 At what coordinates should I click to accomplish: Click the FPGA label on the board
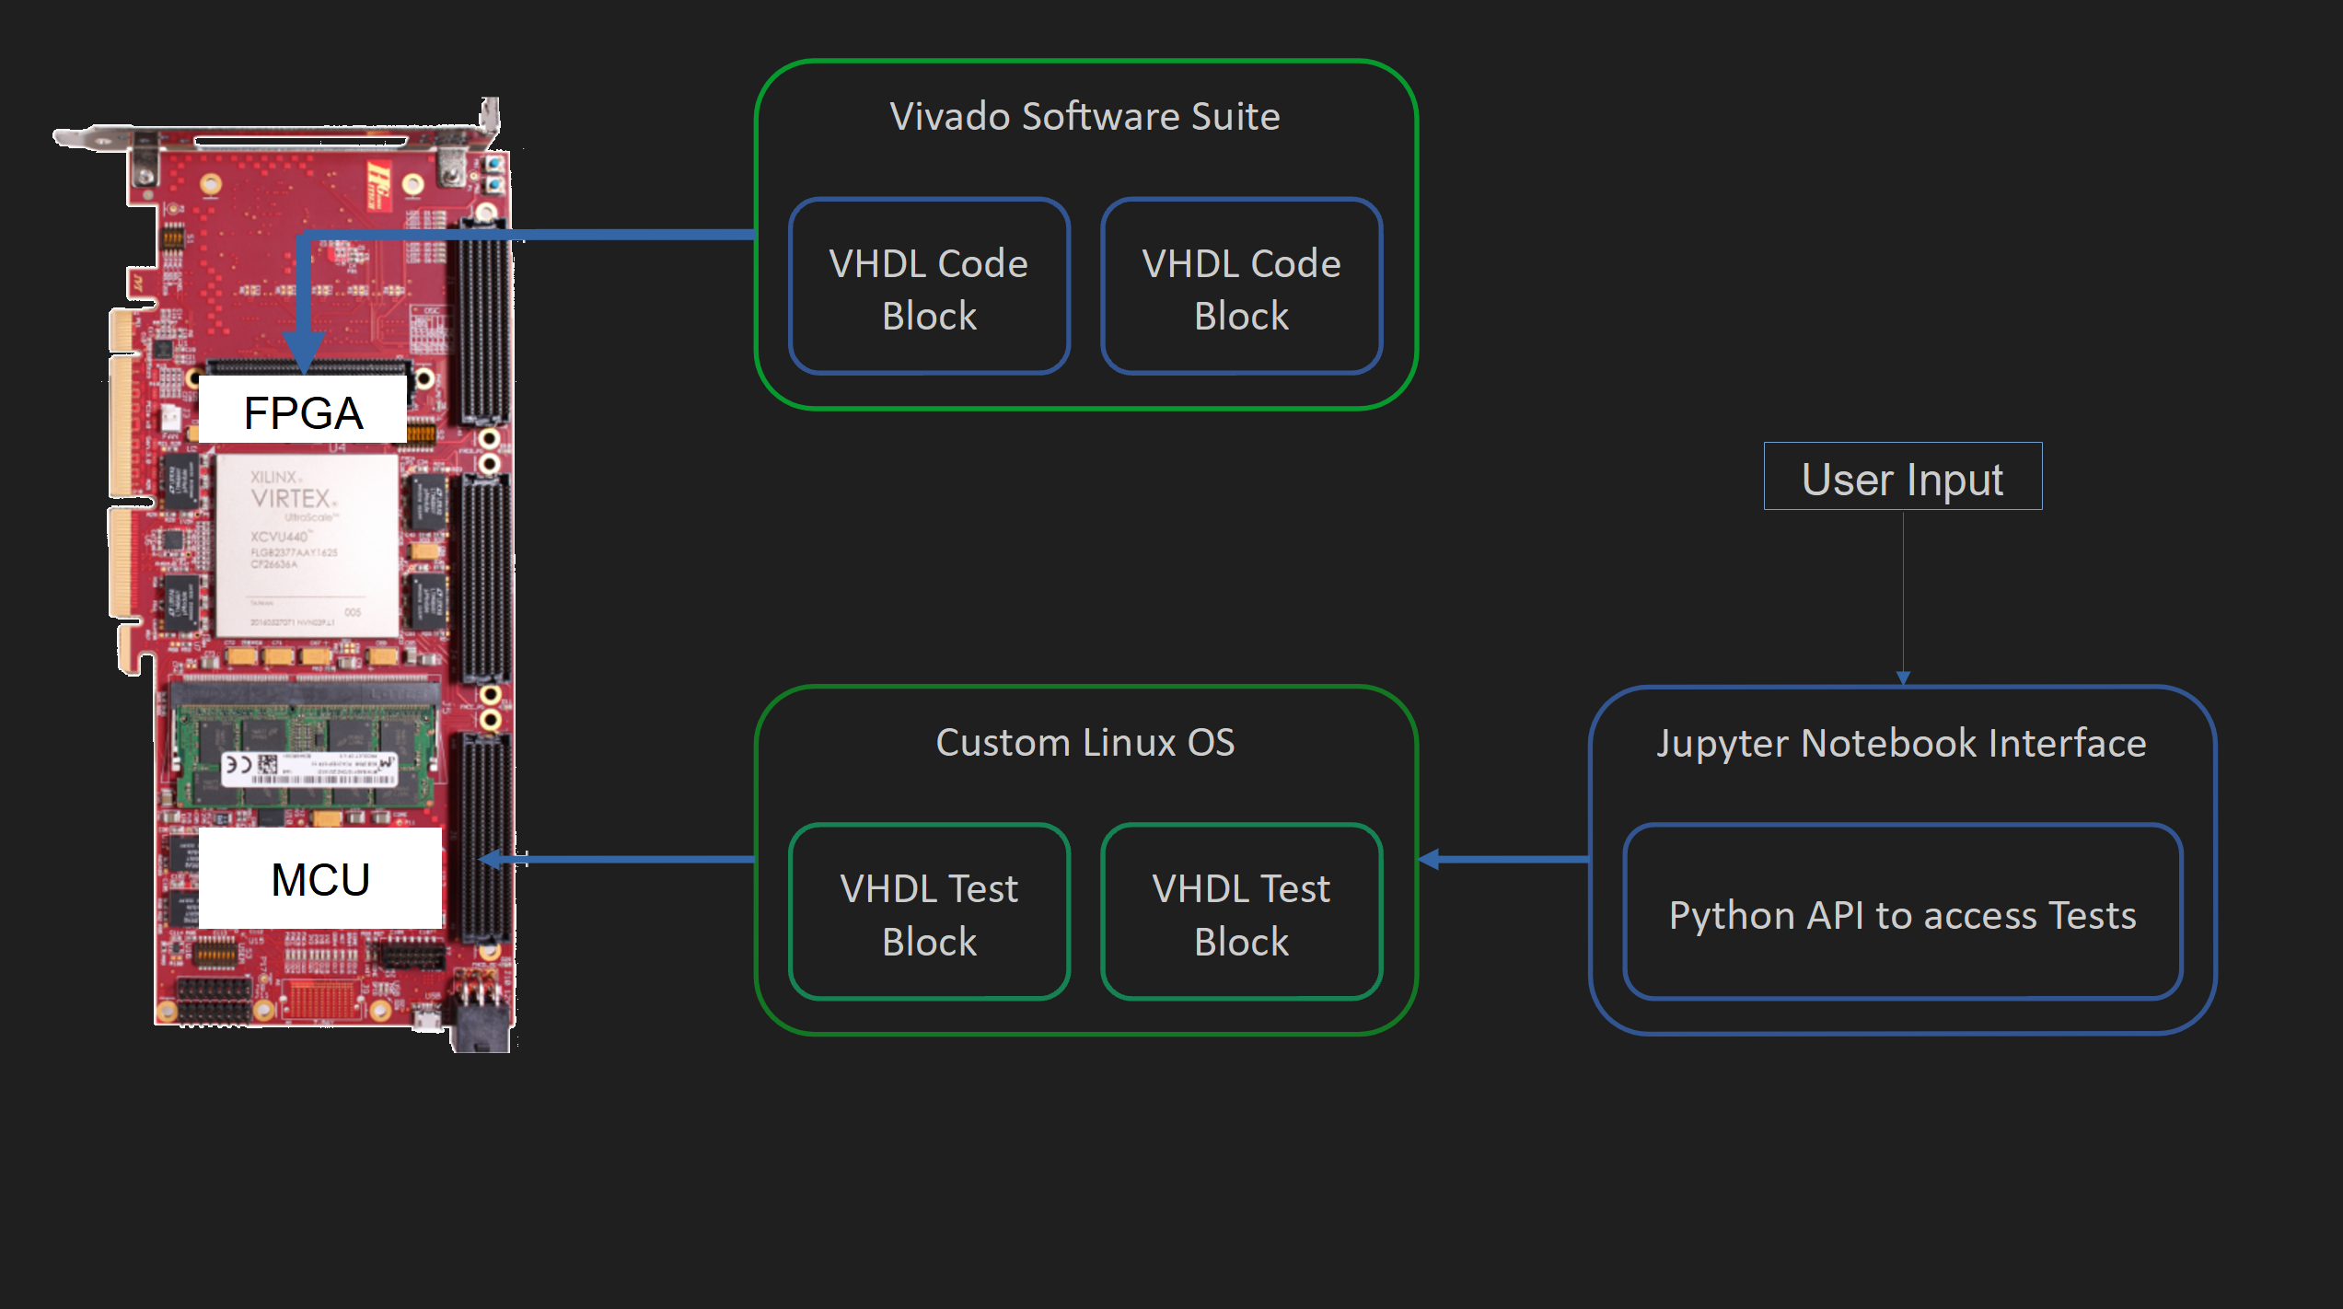point(303,411)
